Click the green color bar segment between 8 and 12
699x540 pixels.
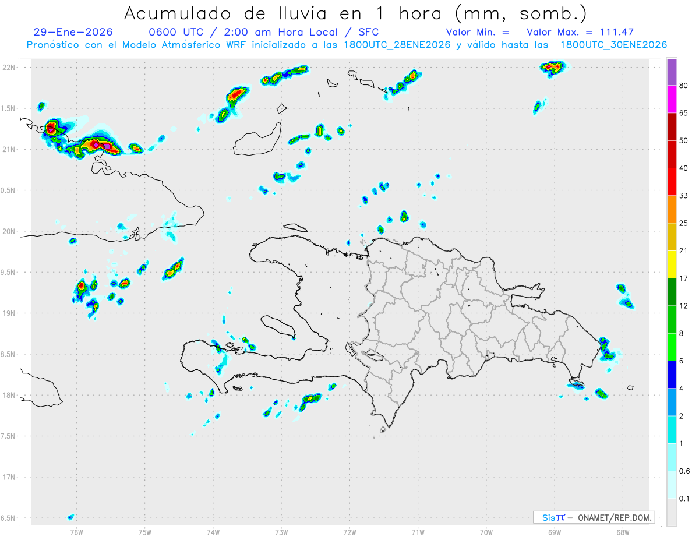coord(672,319)
